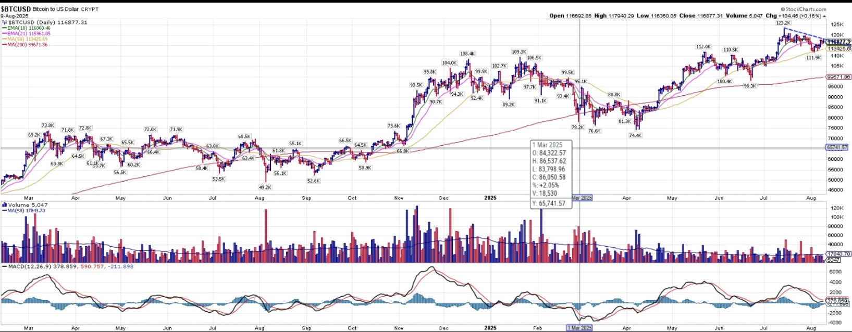Click the 76.6K low price label
852x332 pixels.
595,131
